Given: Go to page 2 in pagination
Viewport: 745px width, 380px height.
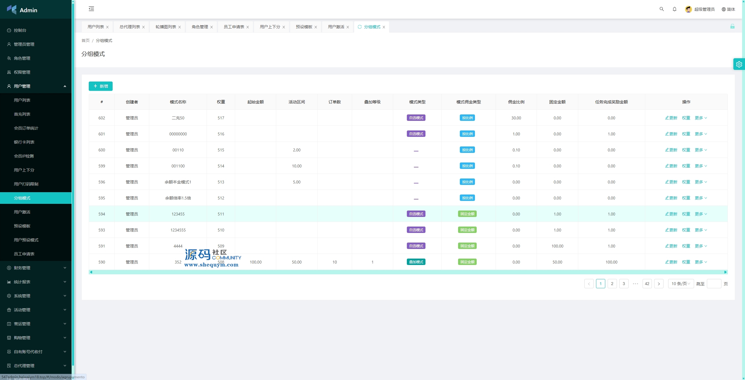Looking at the screenshot, I should click(x=612, y=284).
